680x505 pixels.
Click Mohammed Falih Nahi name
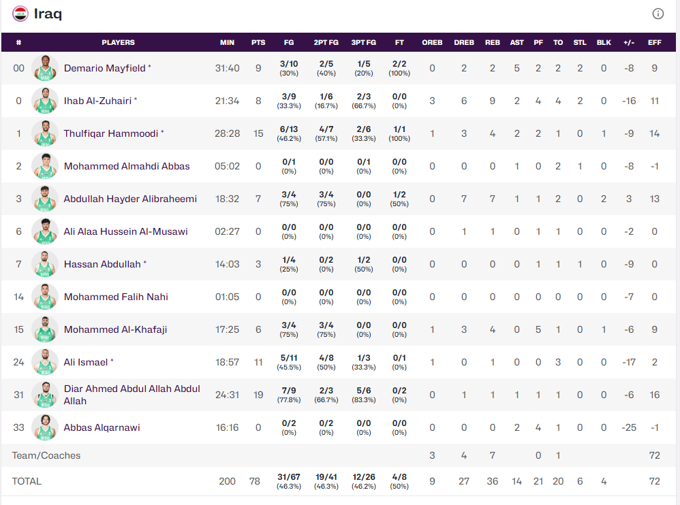[116, 297]
